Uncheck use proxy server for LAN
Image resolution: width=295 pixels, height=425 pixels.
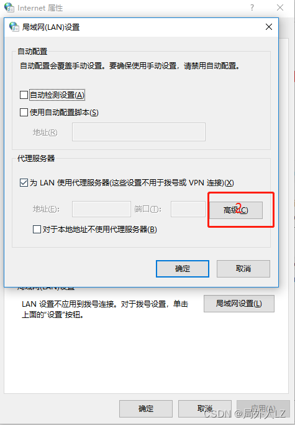[24, 183]
